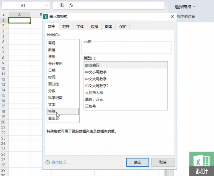The width and height of the screenshot is (214, 176).
Task: Switch to the 对齐 tab
Action: (x=66, y=27)
